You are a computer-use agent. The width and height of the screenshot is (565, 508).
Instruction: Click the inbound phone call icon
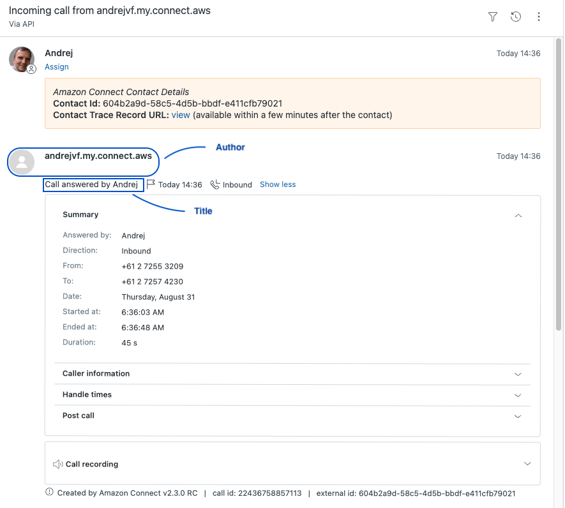pos(215,184)
